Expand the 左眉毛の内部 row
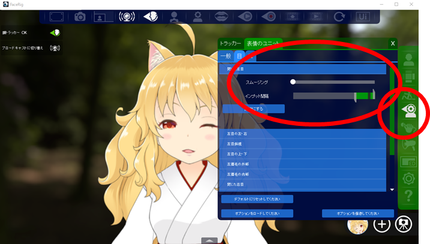Image resolution: width=430 pixels, height=244 pixels. tap(302, 174)
